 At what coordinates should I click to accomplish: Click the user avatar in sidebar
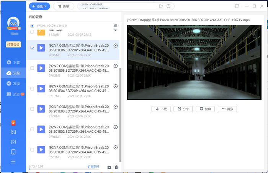point(13,23)
